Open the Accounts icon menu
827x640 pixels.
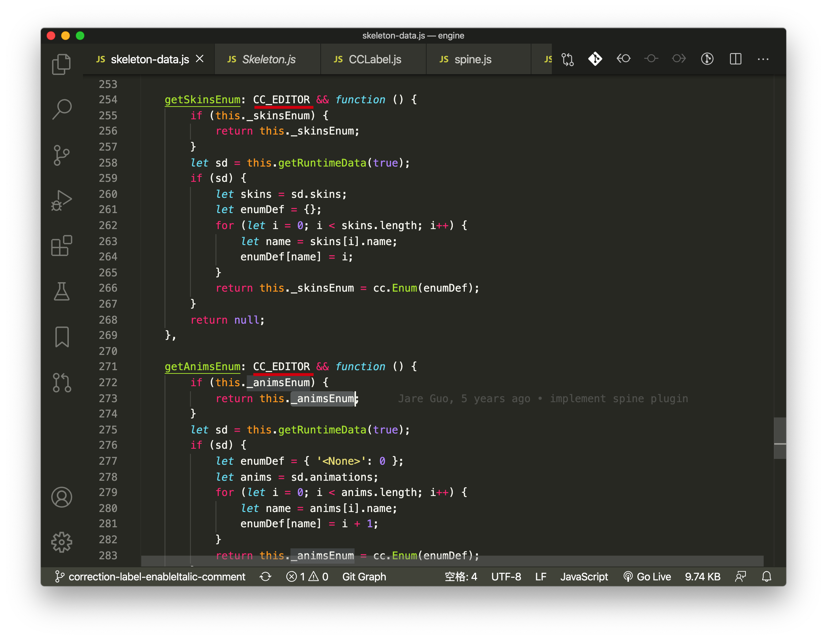point(62,497)
